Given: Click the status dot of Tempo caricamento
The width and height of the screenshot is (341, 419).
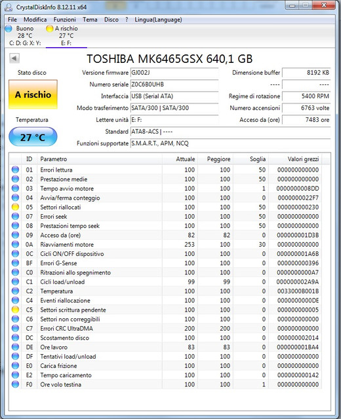Looking at the screenshot, I should tap(16, 375).
